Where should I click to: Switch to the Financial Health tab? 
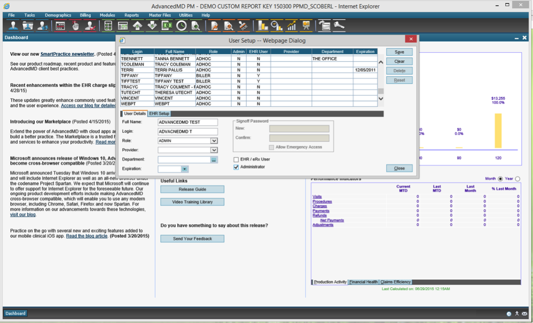coord(363,282)
